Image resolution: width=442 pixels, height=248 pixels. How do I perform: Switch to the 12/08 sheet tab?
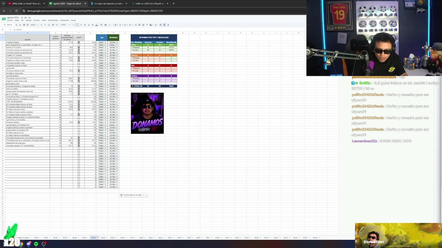tap(36, 238)
